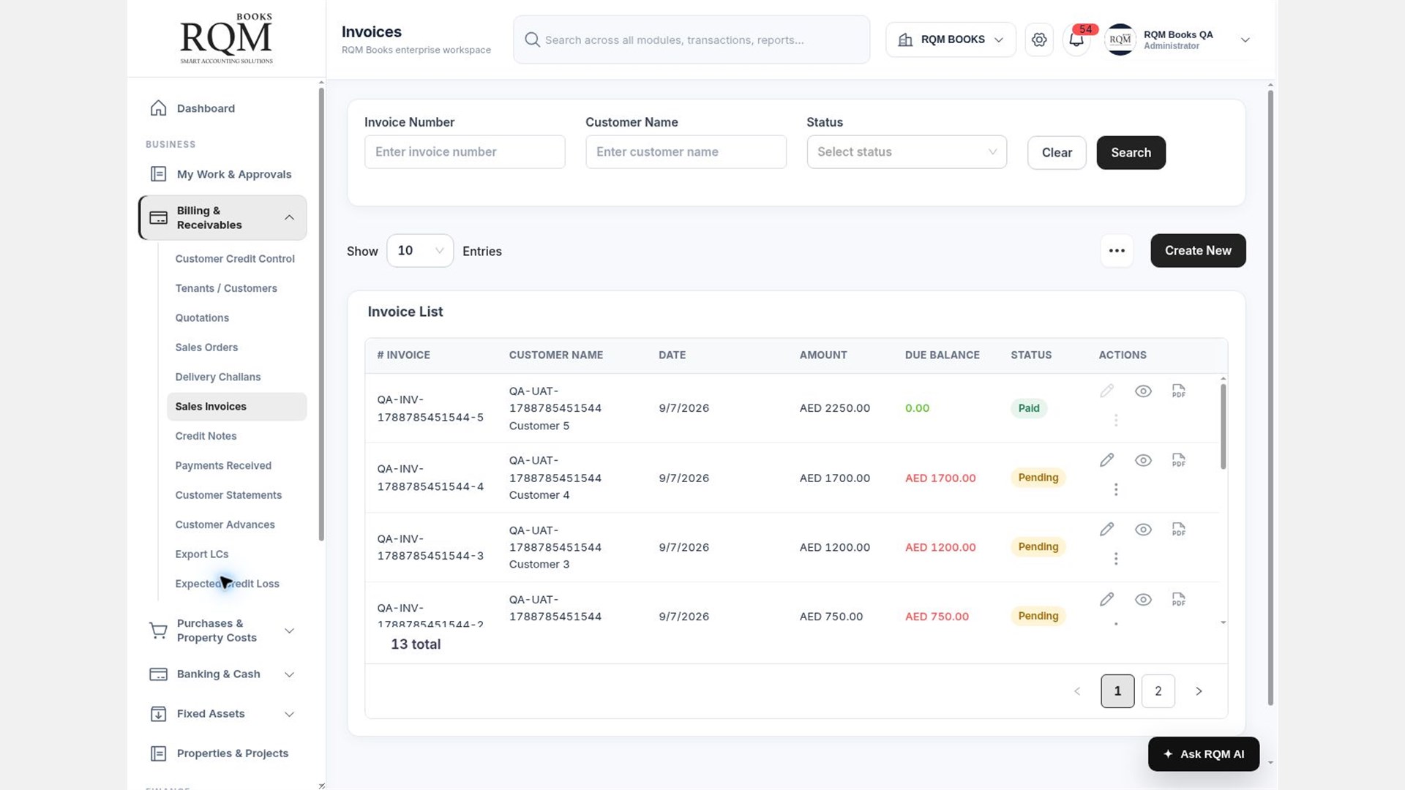Open the notifications bell with 54 badge
Viewport: 1405px width, 790px height.
click(1076, 39)
